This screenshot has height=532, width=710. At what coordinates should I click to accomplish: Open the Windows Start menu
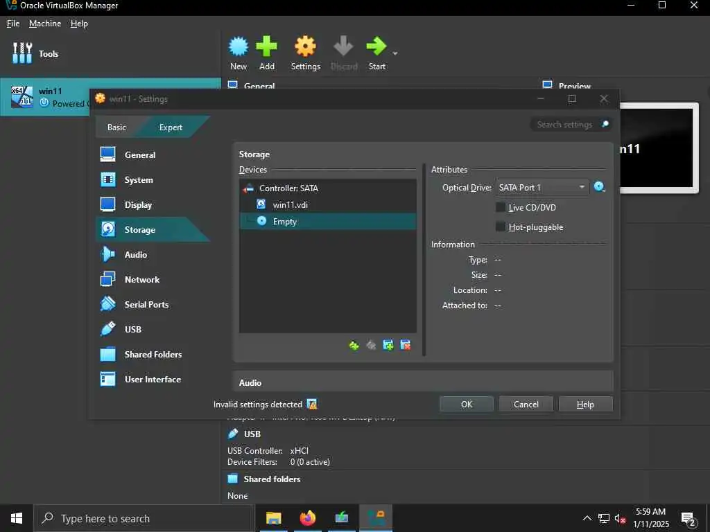point(17,518)
